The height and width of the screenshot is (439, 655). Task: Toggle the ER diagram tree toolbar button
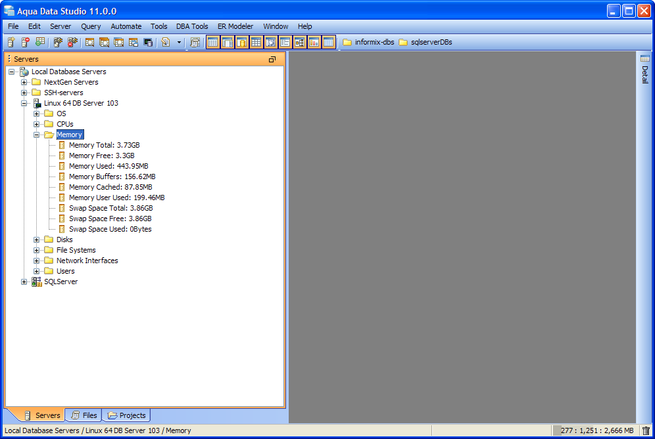pos(299,42)
